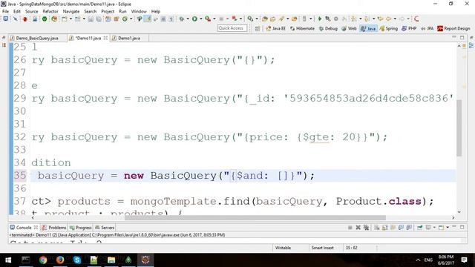
Task: Click the Quick Access search field
Action: (x=232, y=28)
